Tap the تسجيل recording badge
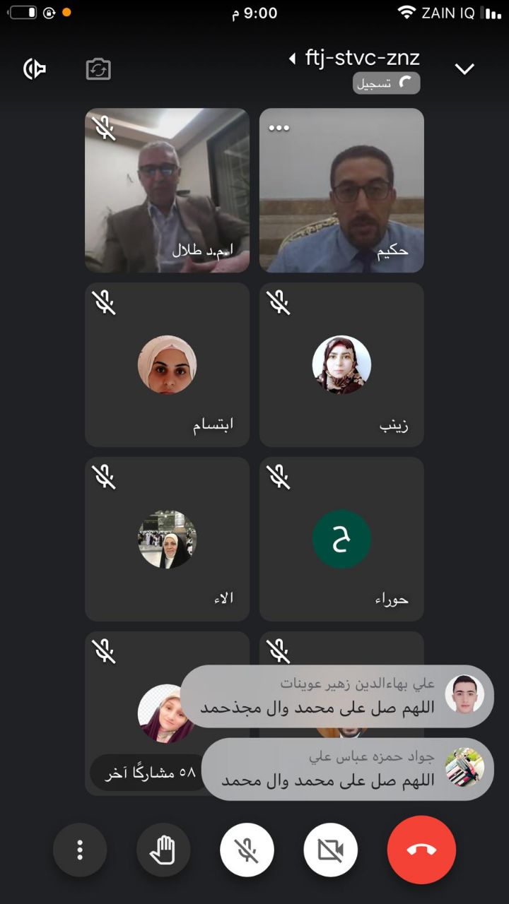Screen dimensions: 509x904 pos(387,83)
